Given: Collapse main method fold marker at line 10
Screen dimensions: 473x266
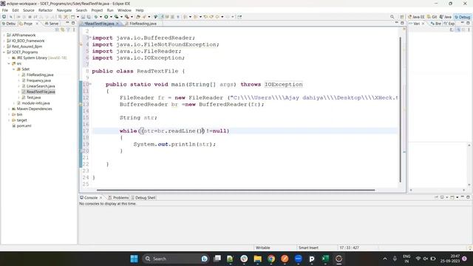Looking at the screenshot, I should (90, 84).
